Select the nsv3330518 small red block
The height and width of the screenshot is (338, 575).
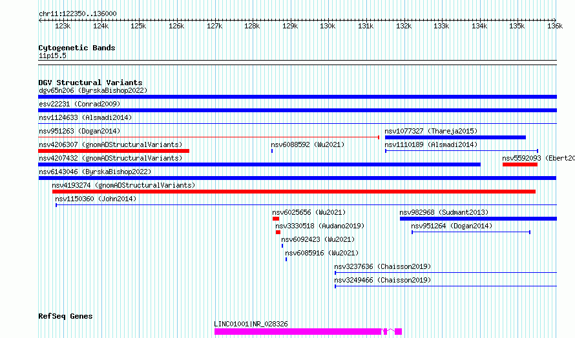click(x=278, y=232)
